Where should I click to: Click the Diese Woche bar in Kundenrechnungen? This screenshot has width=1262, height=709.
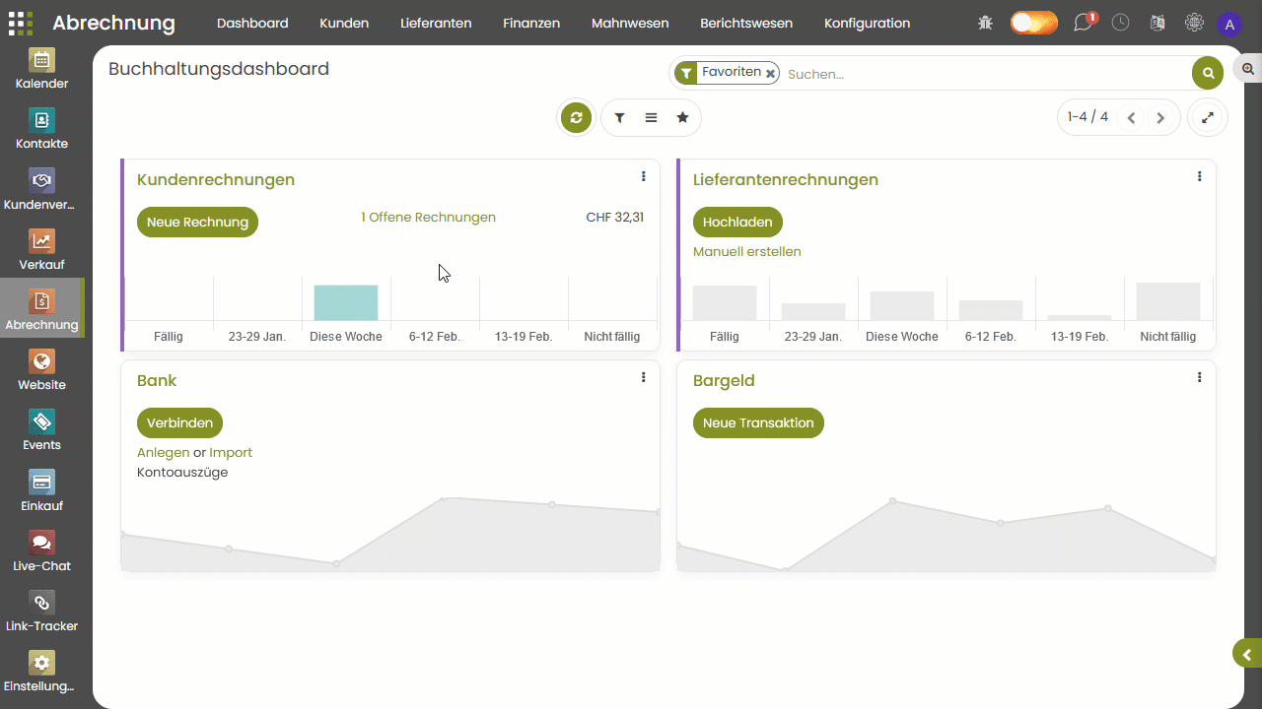[346, 302]
